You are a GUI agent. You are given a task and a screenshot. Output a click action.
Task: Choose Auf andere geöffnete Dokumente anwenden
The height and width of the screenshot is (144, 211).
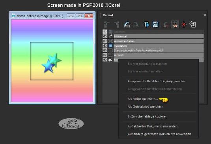159,134
